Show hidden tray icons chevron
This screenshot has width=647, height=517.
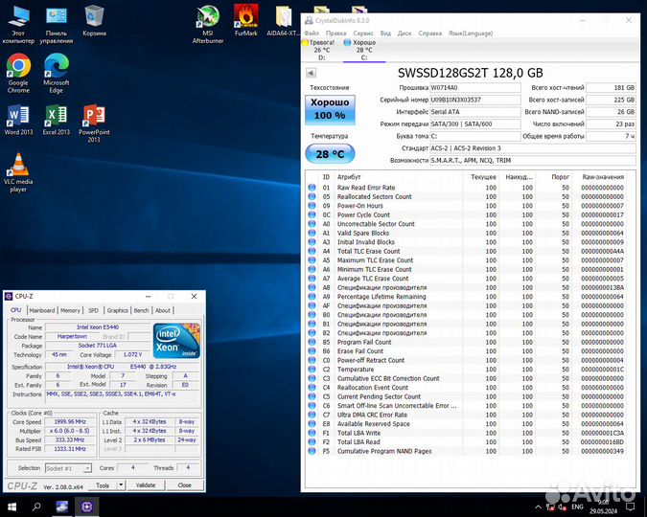pyautogui.click(x=538, y=507)
